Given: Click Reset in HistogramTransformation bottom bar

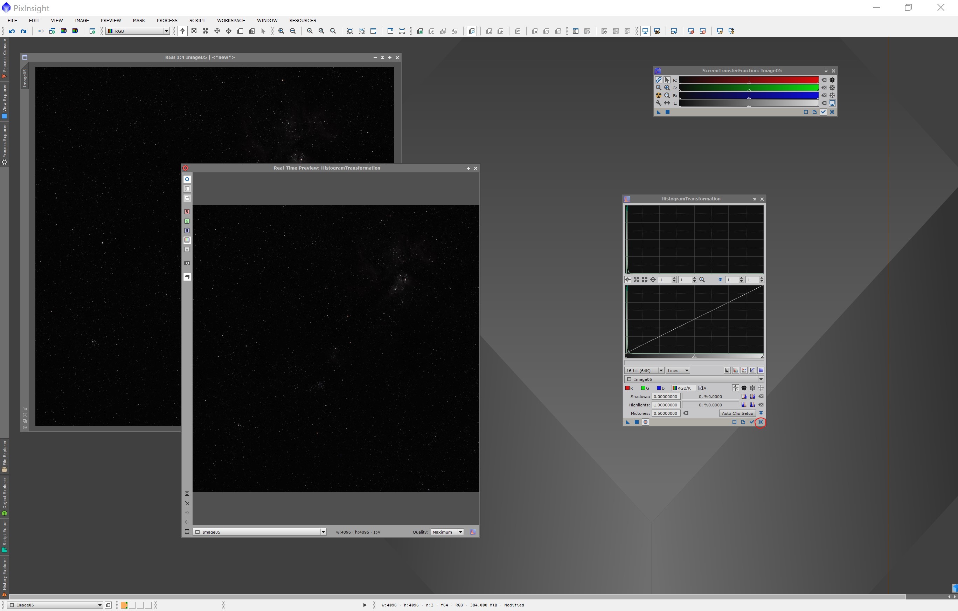Looking at the screenshot, I should tap(760, 422).
